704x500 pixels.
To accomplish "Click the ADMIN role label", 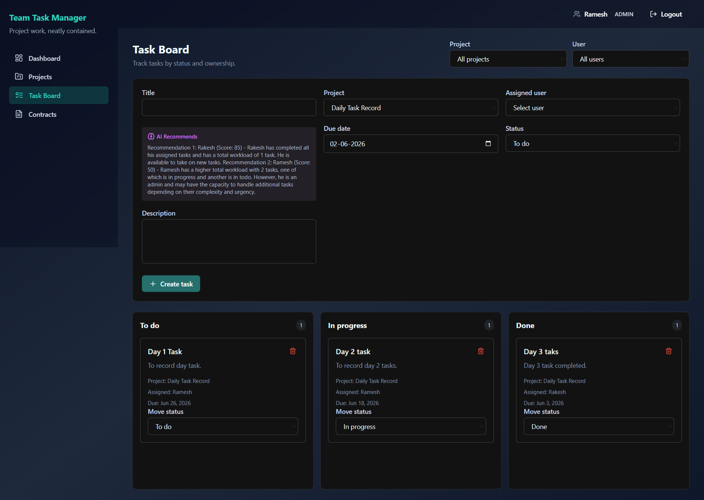I will point(624,14).
